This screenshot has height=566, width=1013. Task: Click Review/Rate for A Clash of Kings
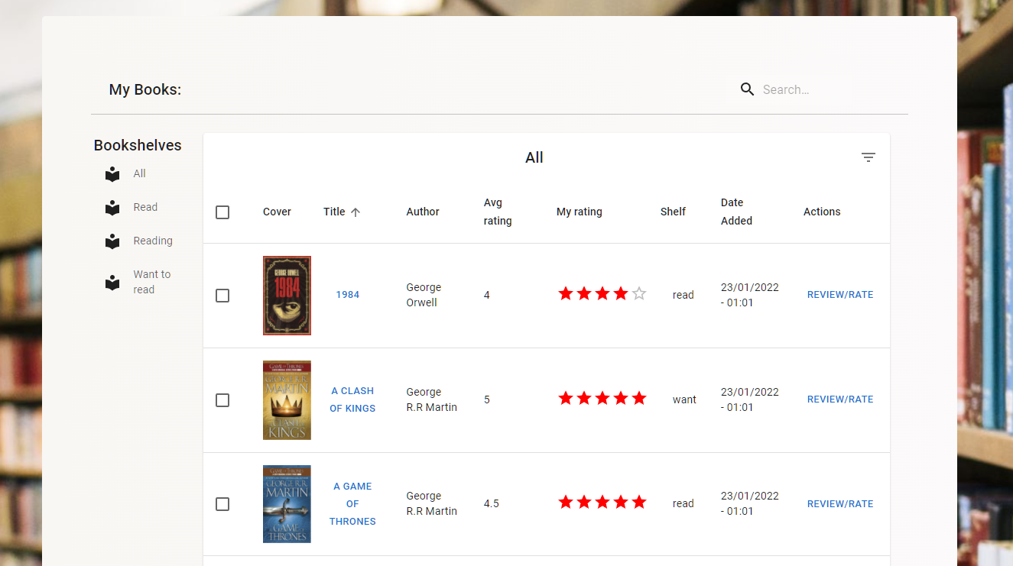839,399
